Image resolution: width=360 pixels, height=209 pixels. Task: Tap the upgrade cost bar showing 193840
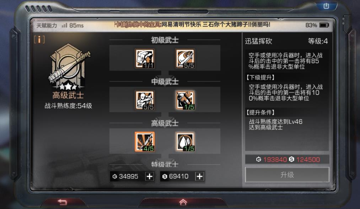pyautogui.click(x=287, y=160)
